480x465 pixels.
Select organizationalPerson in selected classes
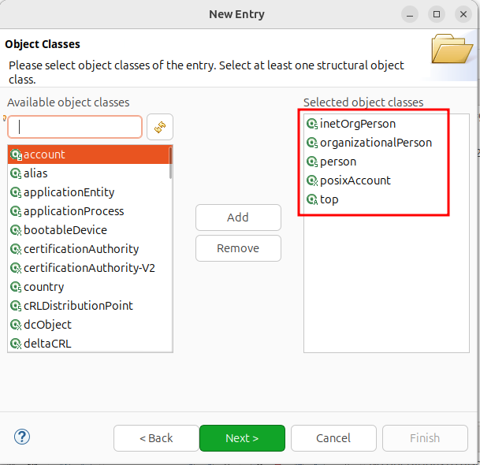(375, 143)
